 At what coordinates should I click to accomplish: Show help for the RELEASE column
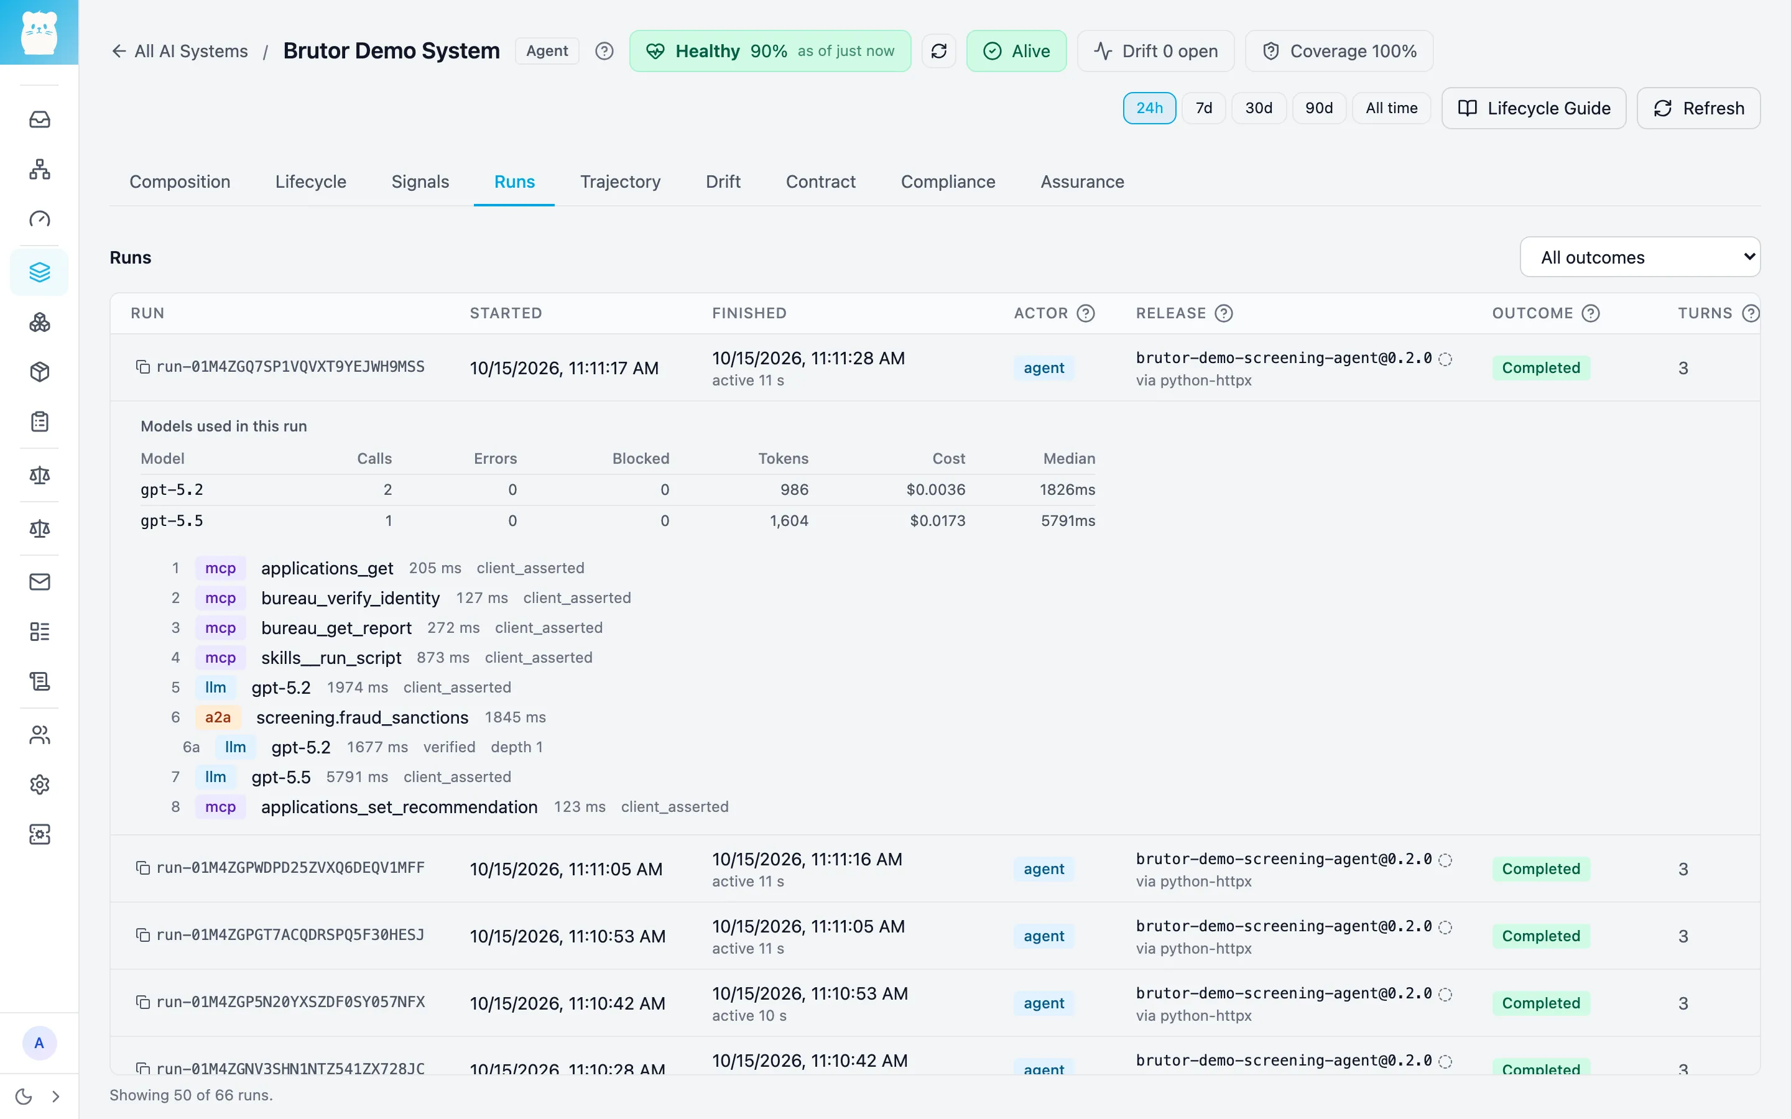click(x=1223, y=313)
